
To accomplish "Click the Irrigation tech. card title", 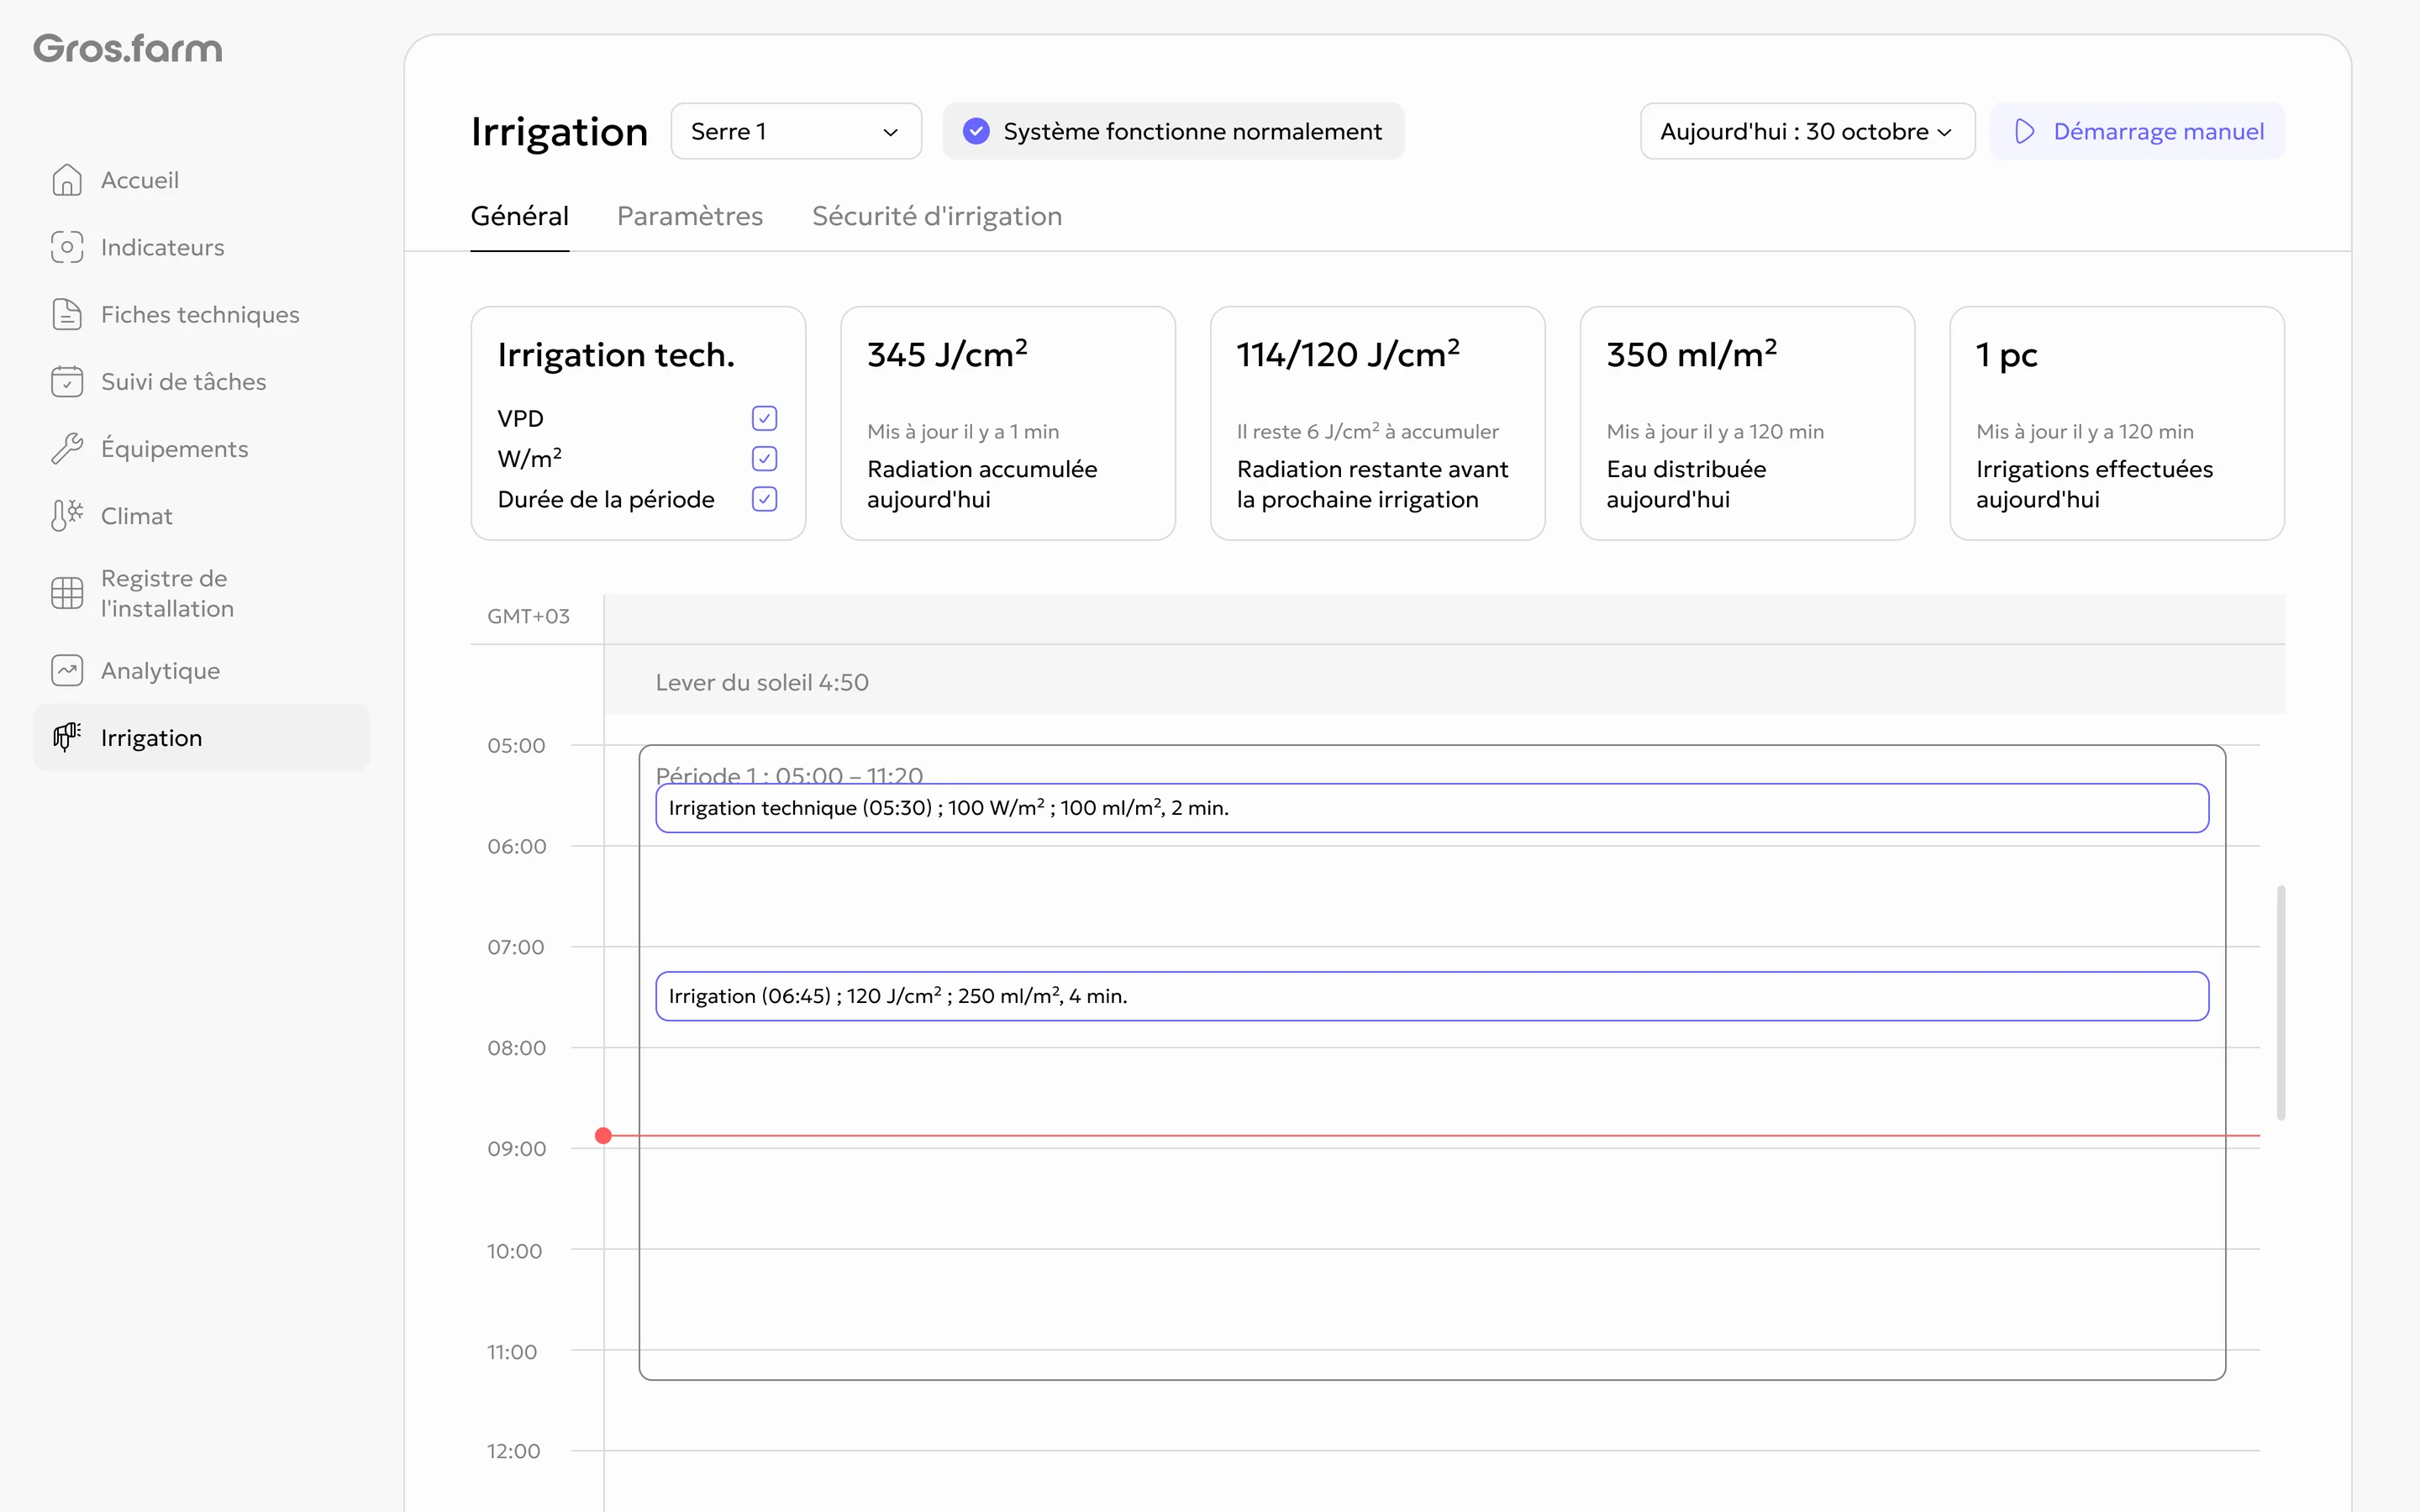I will click(616, 355).
